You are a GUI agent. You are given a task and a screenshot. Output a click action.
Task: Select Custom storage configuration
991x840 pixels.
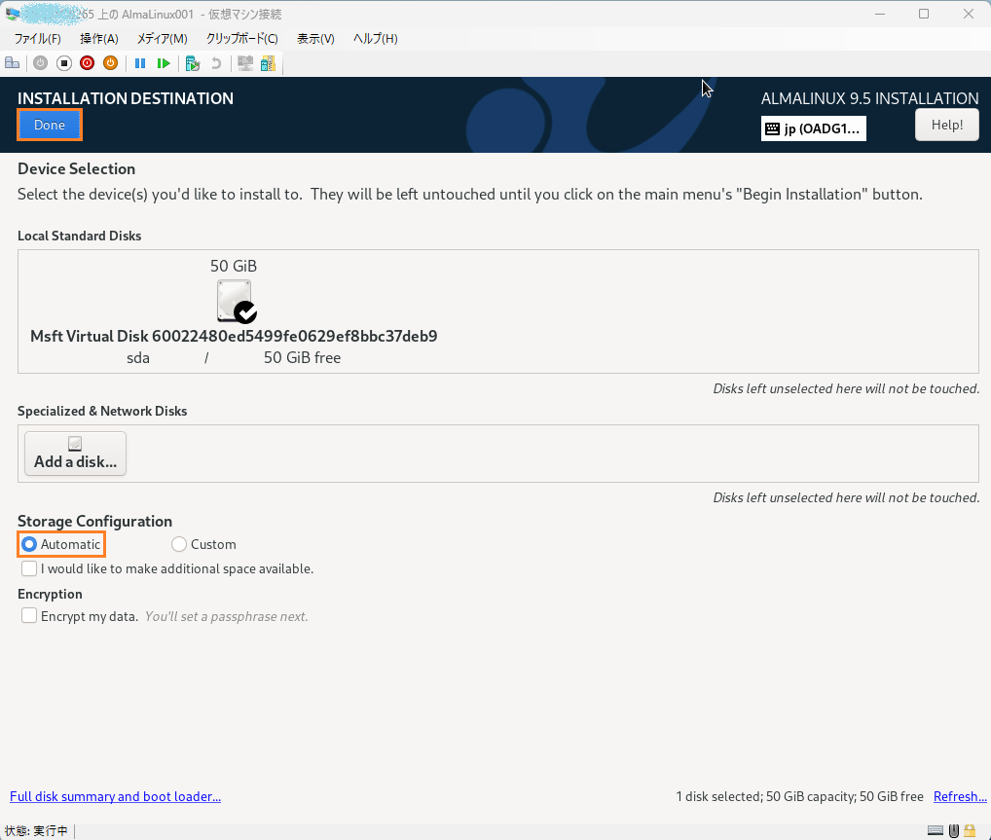pyautogui.click(x=203, y=544)
